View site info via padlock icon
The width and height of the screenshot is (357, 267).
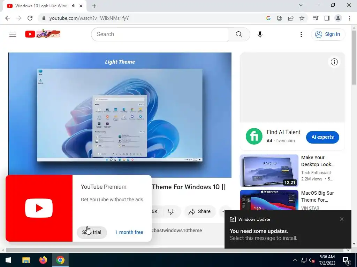click(x=44, y=18)
